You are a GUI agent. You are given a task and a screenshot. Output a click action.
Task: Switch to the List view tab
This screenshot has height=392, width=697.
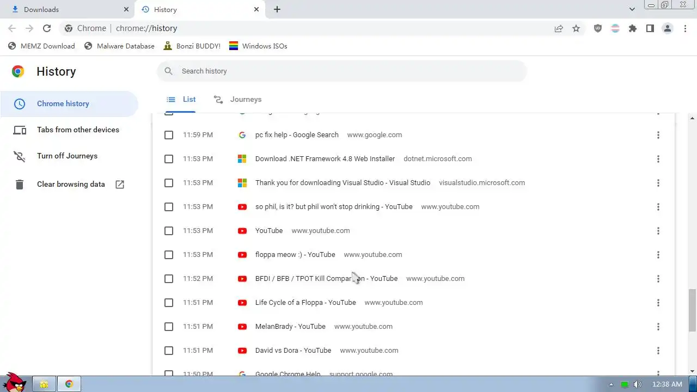point(181,100)
